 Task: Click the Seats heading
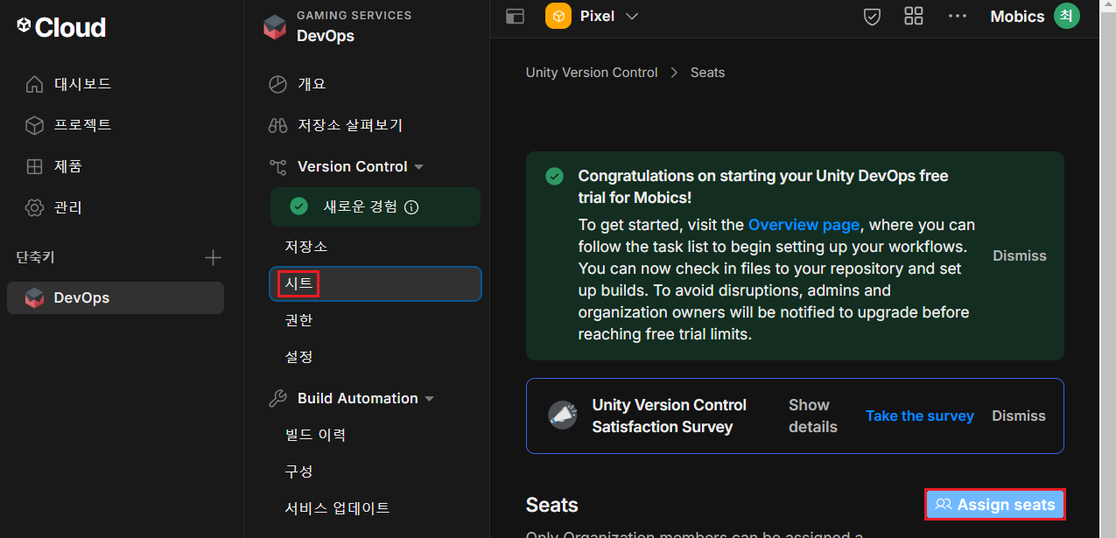[552, 505]
